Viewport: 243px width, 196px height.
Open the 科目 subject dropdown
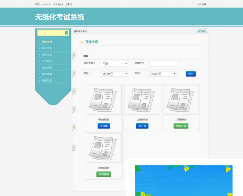163,74
